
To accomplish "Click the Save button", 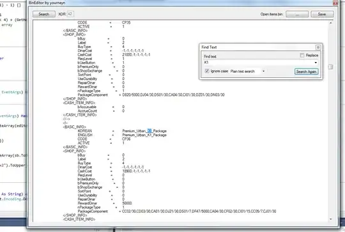I will pyautogui.click(x=322, y=14).
